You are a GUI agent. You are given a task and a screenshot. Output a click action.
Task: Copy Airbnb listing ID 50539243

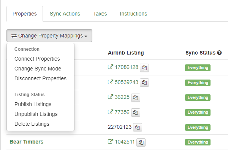click(144, 83)
